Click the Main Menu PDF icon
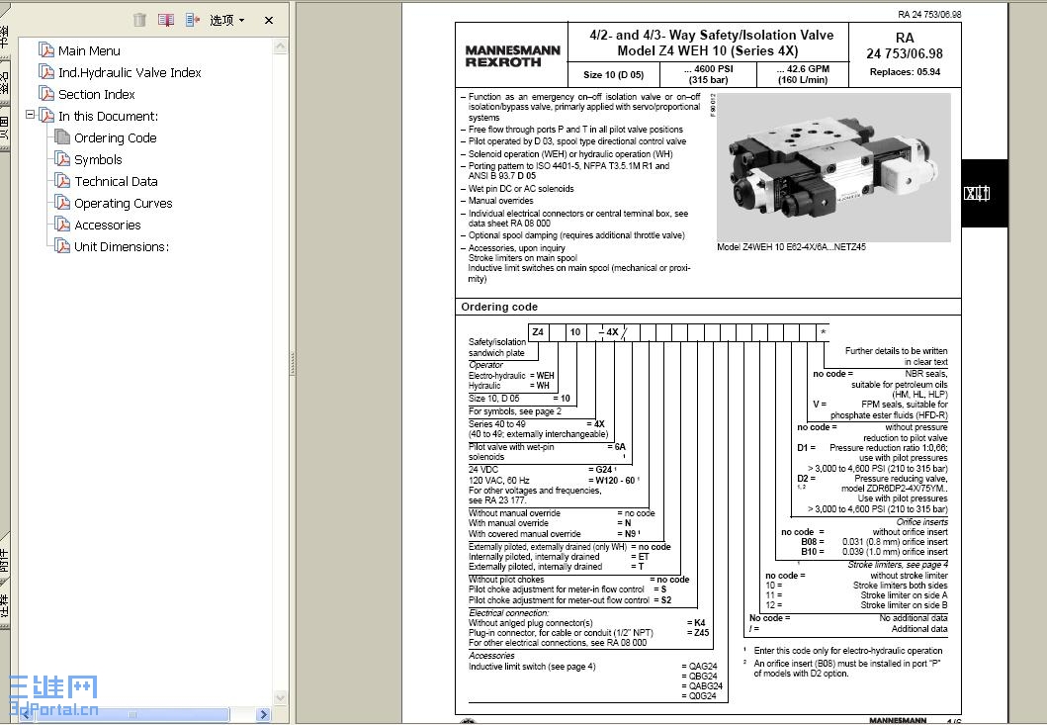Image resolution: width=1047 pixels, height=725 pixels. pyautogui.click(x=46, y=50)
